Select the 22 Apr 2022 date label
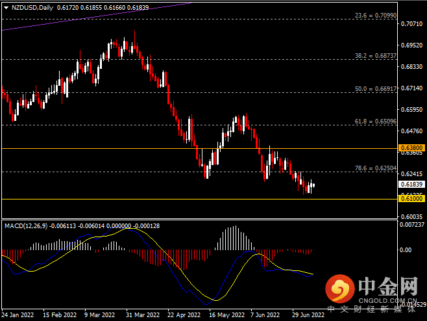427x321 pixels. click(184, 315)
